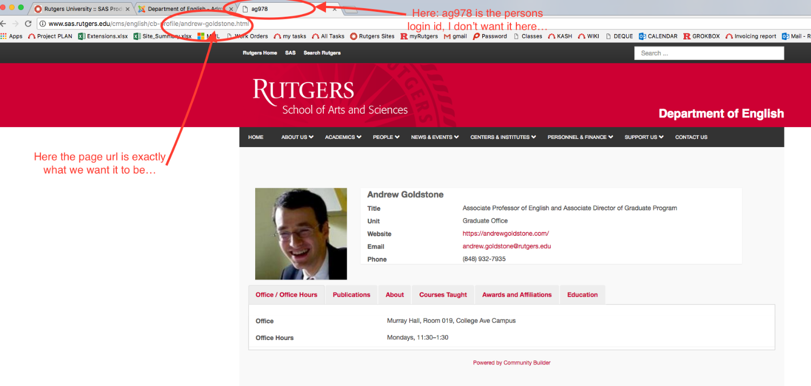Switch to the About tab
Viewport: 811px width, 386px height.
coord(395,295)
